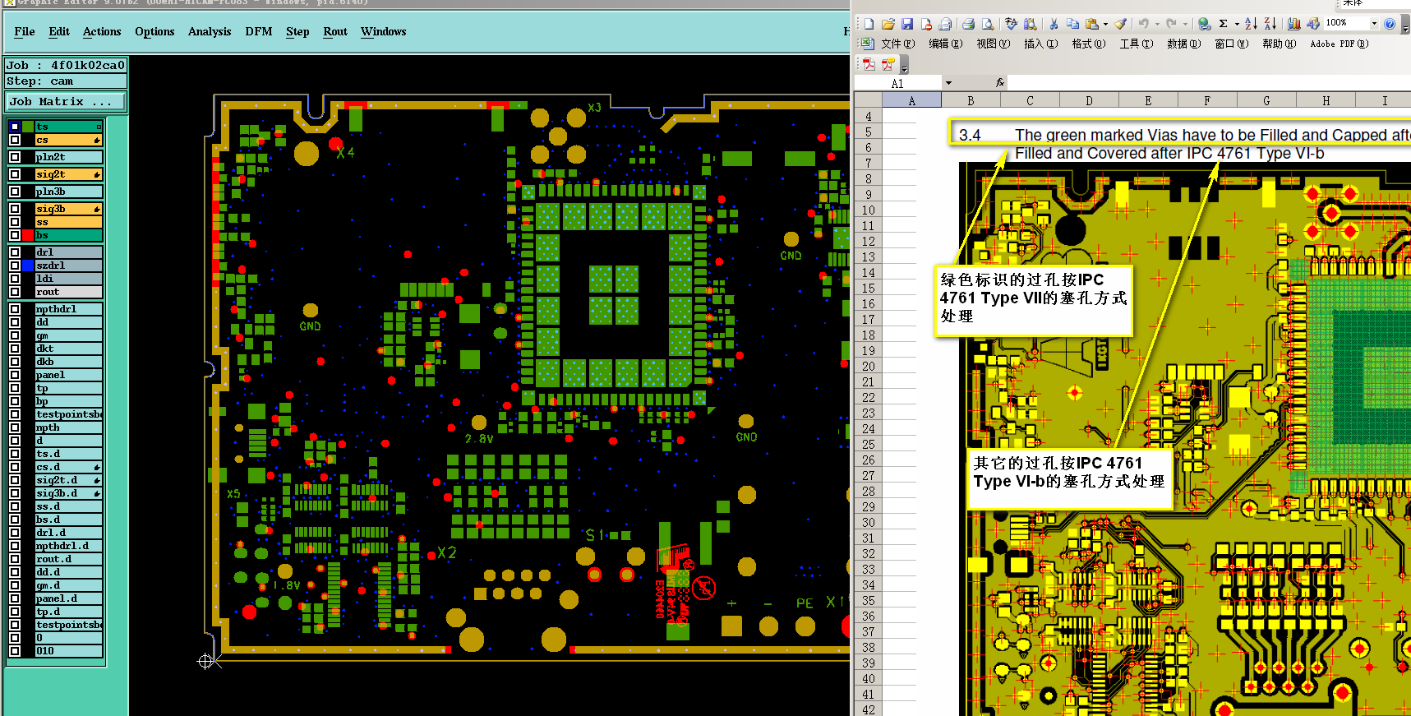Click the Job Matrix button
1411x716 pixels.
(x=66, y=102)
